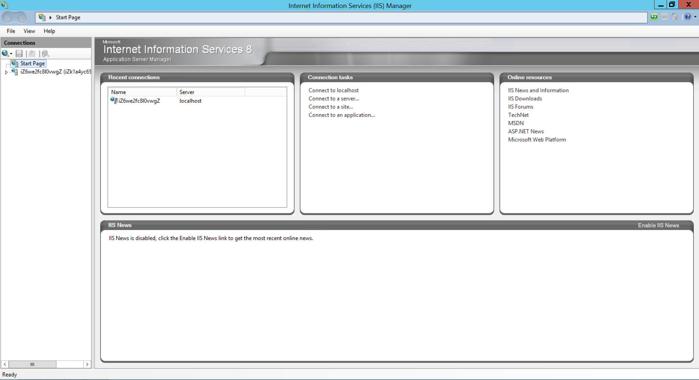
Task: Click Connect to an application...
Action: click(342, 115)
